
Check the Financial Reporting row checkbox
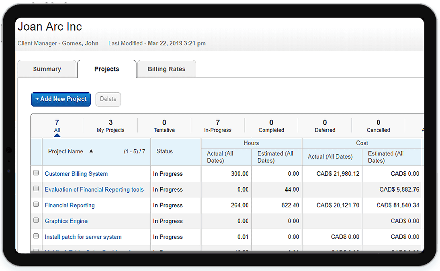(x=36, y=204)
